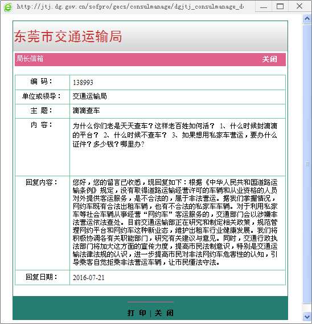Maximize the popup window
This screenshot has height=324, width=312.
click(x=280, y=6)
